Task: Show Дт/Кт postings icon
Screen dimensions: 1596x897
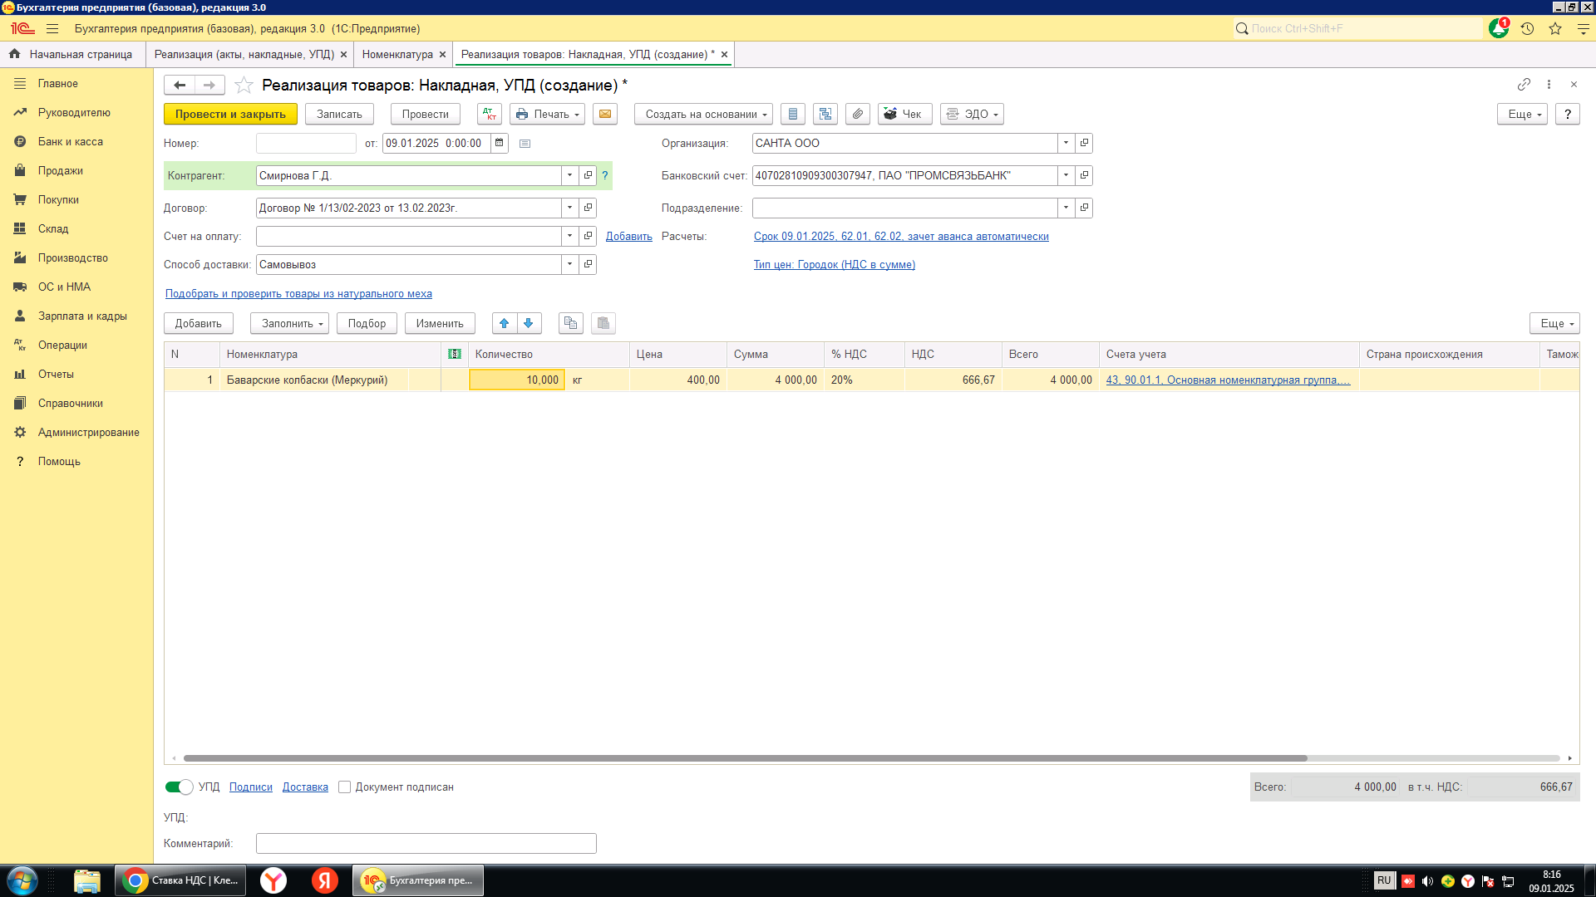Action: (x=490, y=114)
